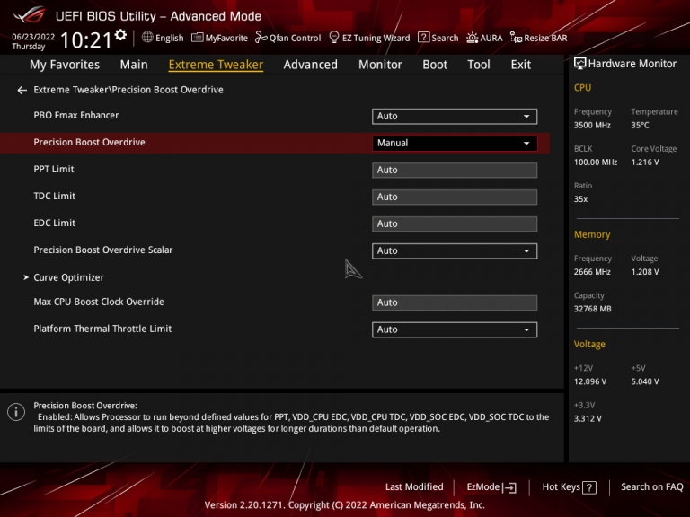This screenshot has width=690, height=517.
Task: Click Precision Boost Overdrive Scalar label
Action: pyautogui.click(x=103, y=250)
